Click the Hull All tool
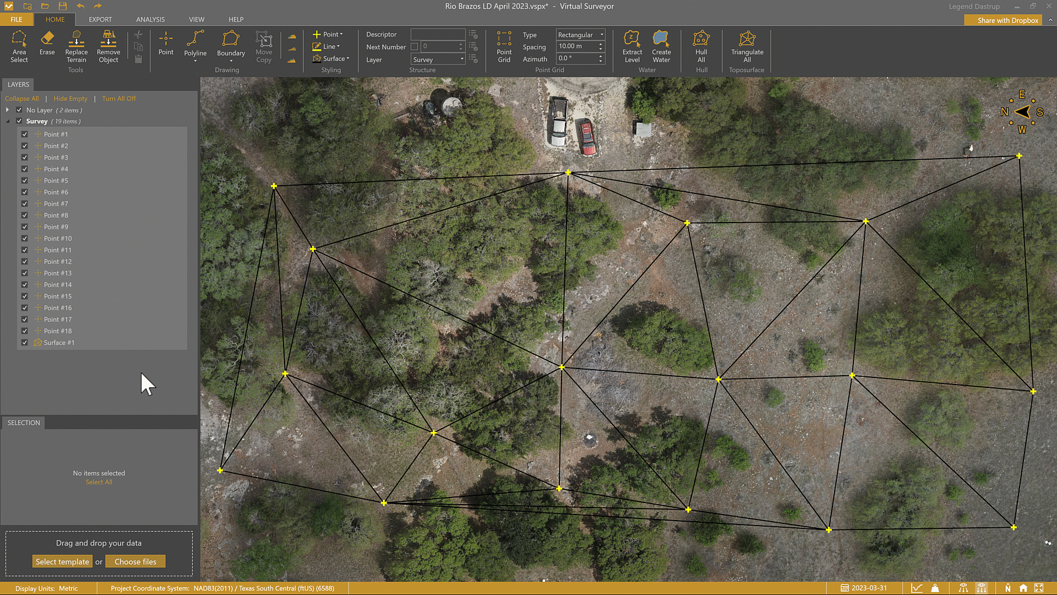This screenshot has width=1057, height=595. click(701, 46)
